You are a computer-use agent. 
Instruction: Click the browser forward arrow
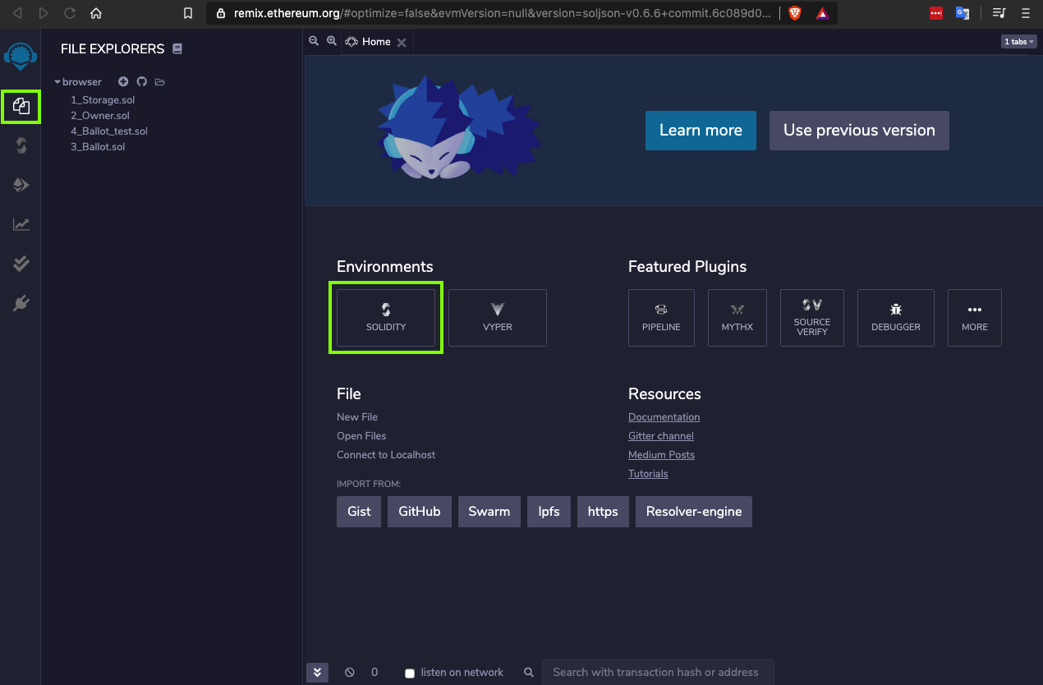(43, 13)
